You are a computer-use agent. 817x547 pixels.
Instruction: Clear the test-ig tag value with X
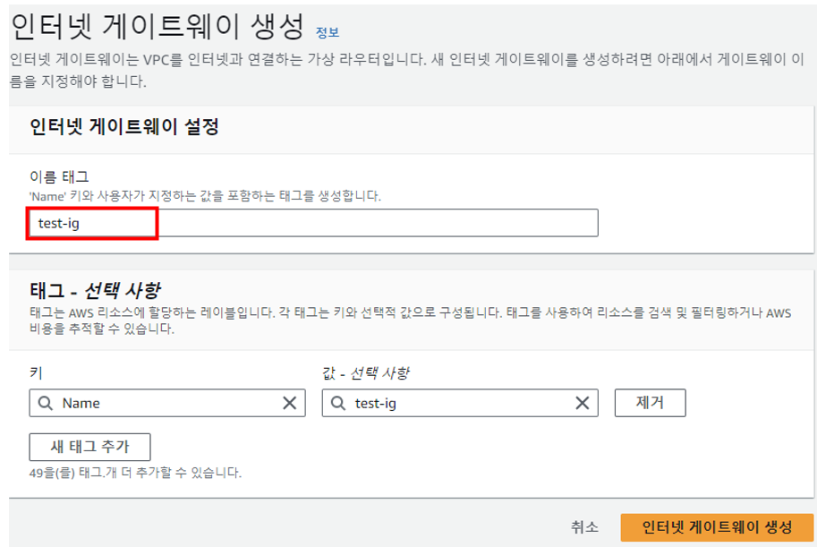pyautogui.click(x=582, y=403)
